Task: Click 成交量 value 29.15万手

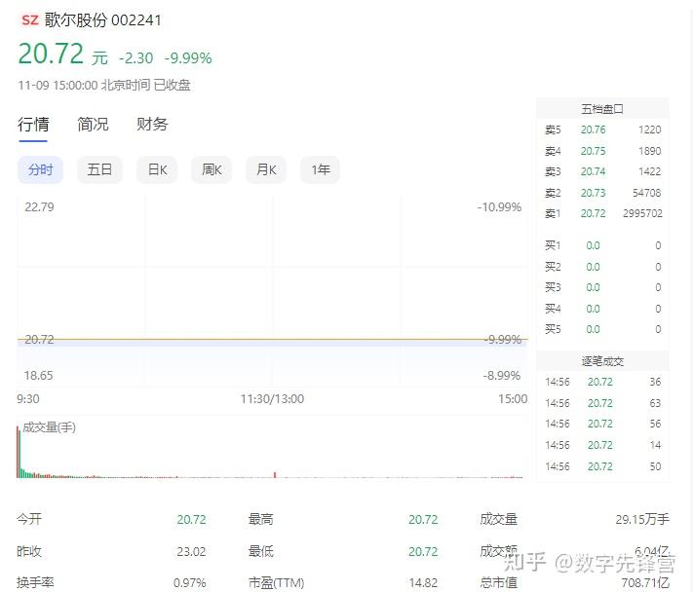Action: 642,520
